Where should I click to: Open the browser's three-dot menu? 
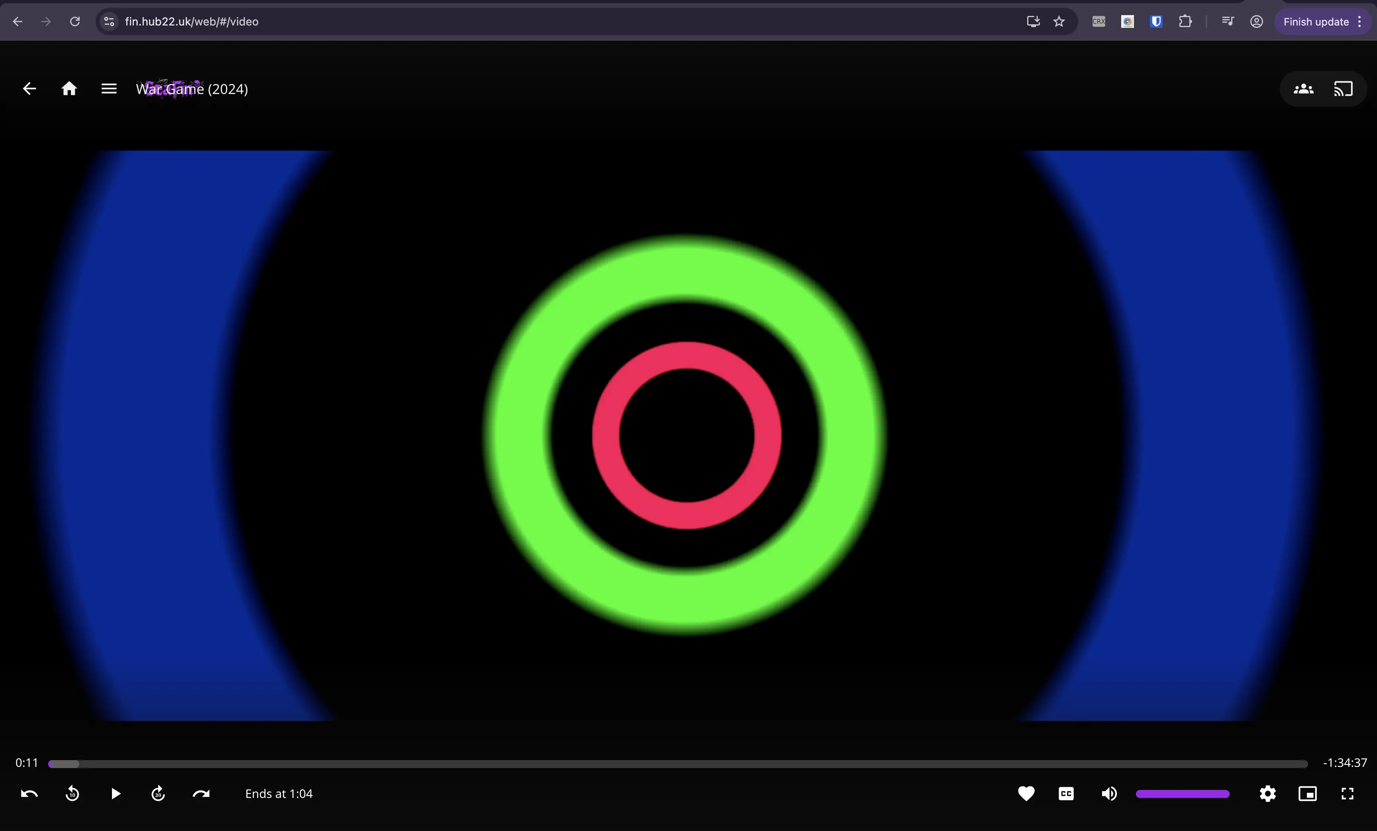point(1361,22)
